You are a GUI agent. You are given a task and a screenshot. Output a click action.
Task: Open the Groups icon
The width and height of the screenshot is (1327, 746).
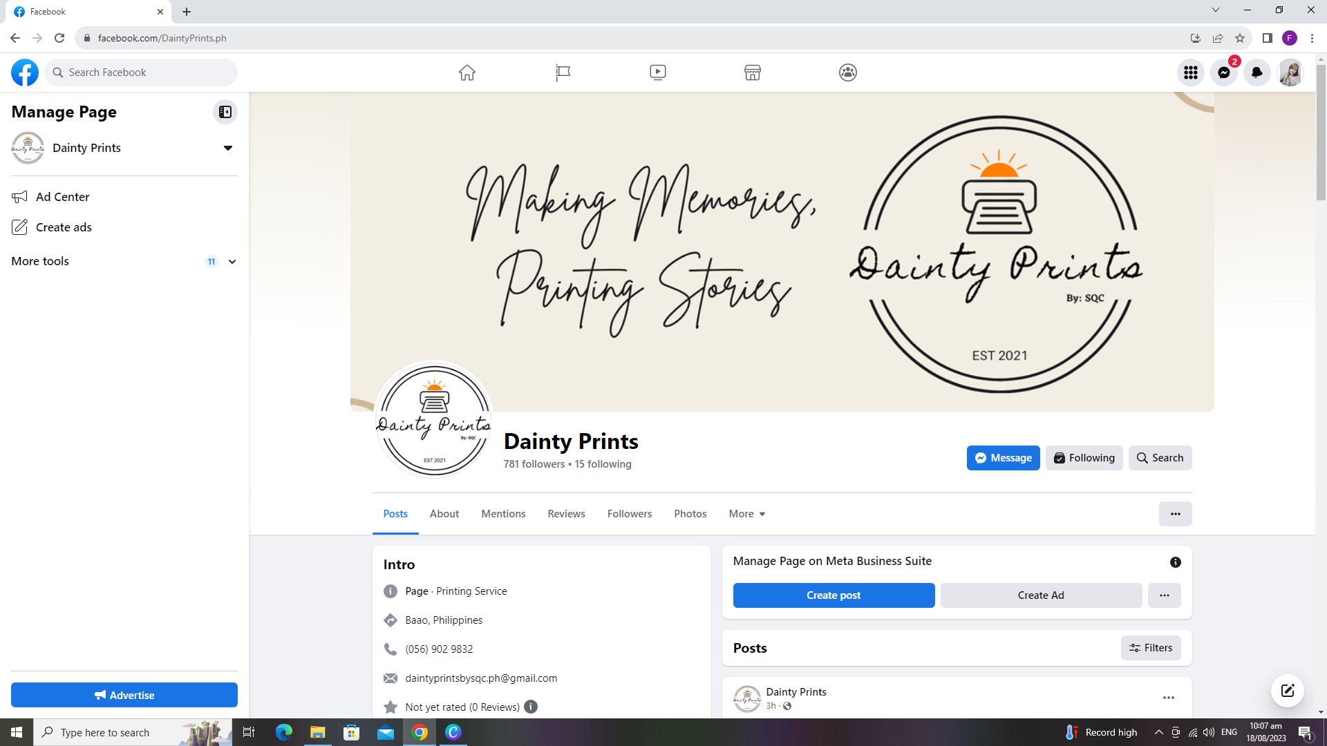point(848,73)
